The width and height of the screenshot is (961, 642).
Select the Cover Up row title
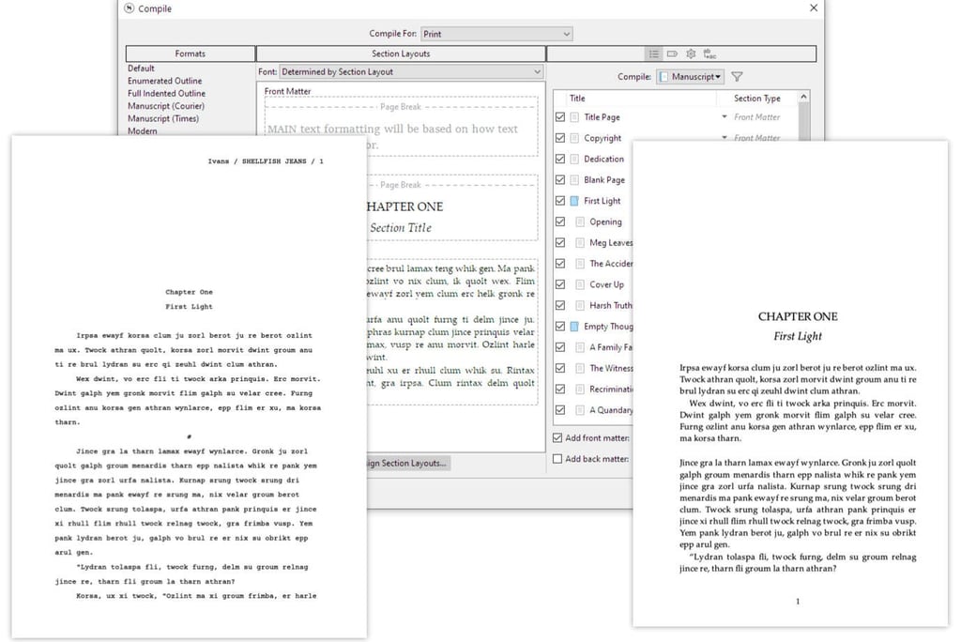pos(607,284)
